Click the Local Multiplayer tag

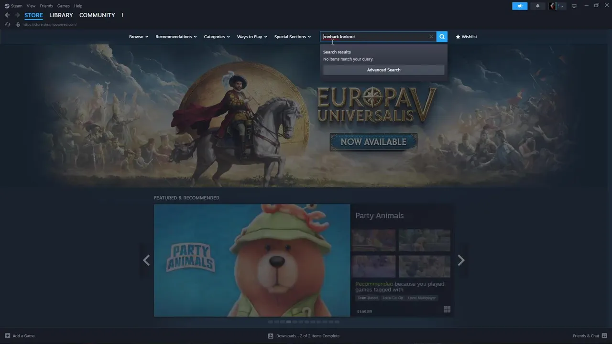point(422,298)
